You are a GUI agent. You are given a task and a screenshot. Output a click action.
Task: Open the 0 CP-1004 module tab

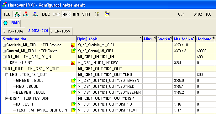(x=13, y=31)
